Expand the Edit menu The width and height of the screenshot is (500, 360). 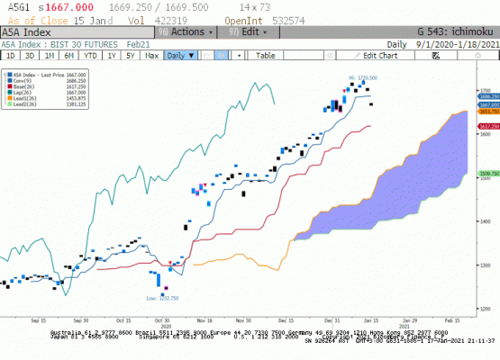coord(249,32)
